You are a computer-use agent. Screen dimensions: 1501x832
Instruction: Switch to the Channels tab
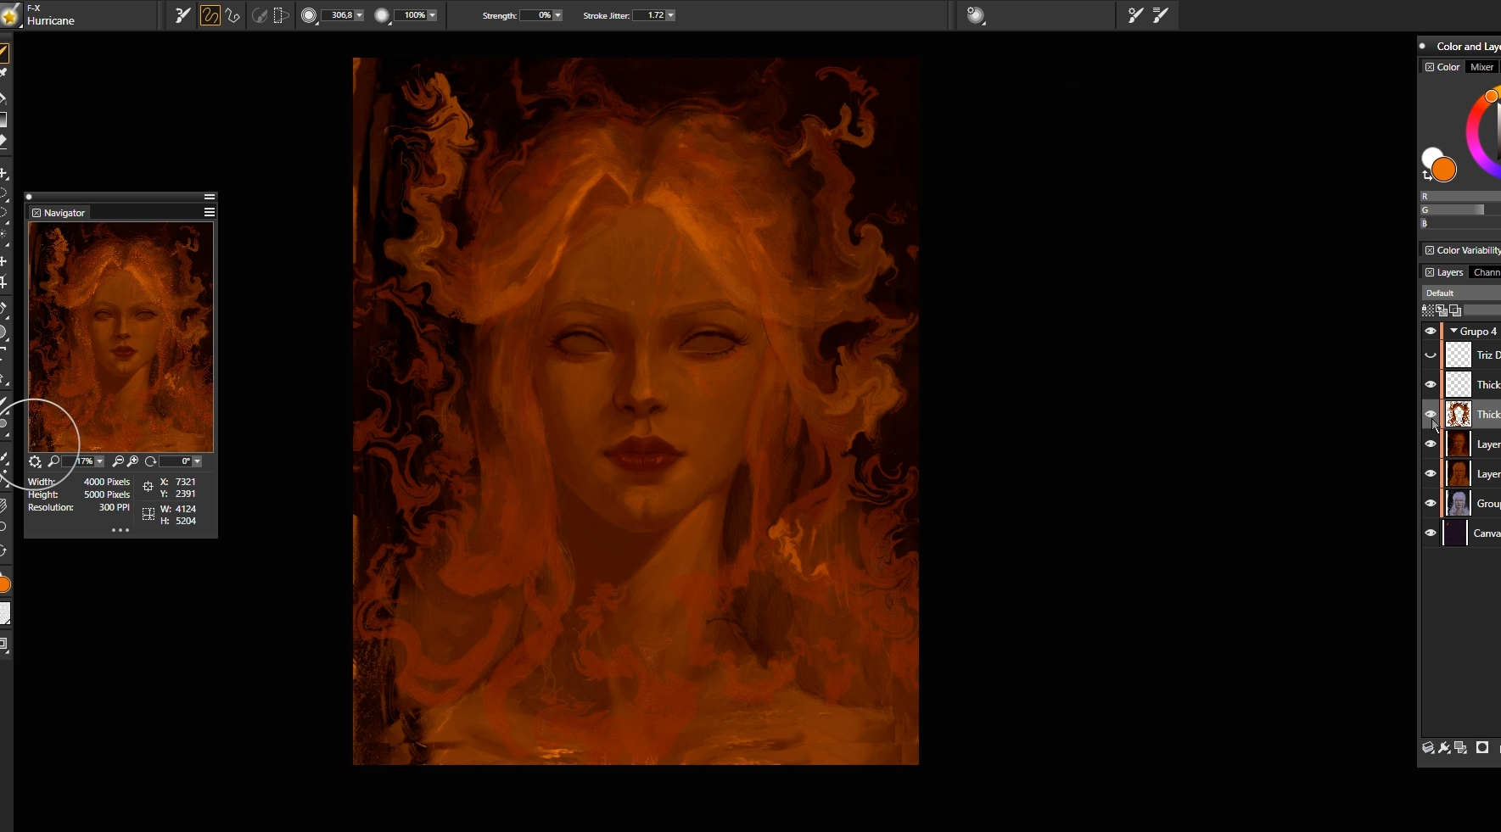pos(1487,272)
